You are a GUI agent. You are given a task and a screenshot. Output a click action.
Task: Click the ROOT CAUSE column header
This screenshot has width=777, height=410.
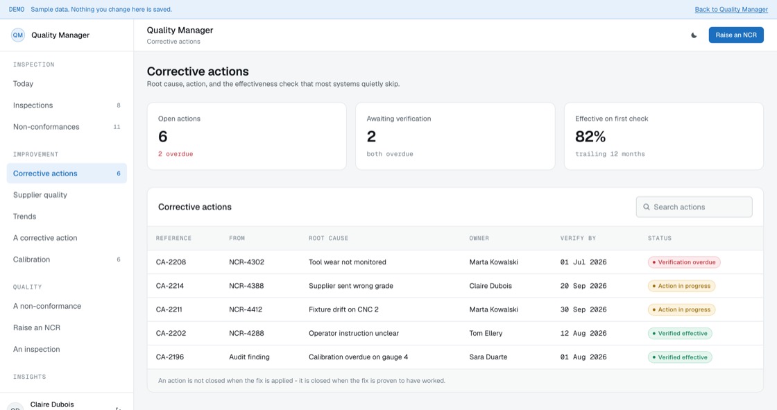coord(328,239)
